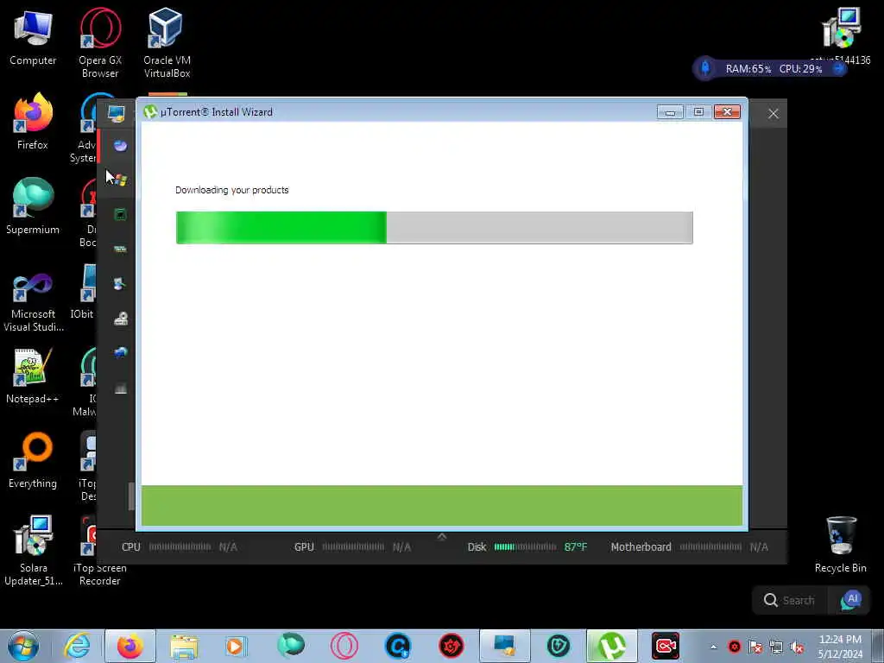Select the Windows flag sidebar icon

120,180
